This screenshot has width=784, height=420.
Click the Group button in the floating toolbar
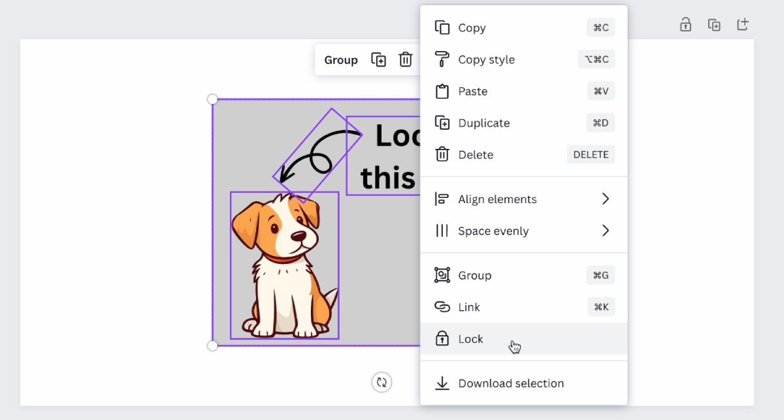(x=341, y=59)
